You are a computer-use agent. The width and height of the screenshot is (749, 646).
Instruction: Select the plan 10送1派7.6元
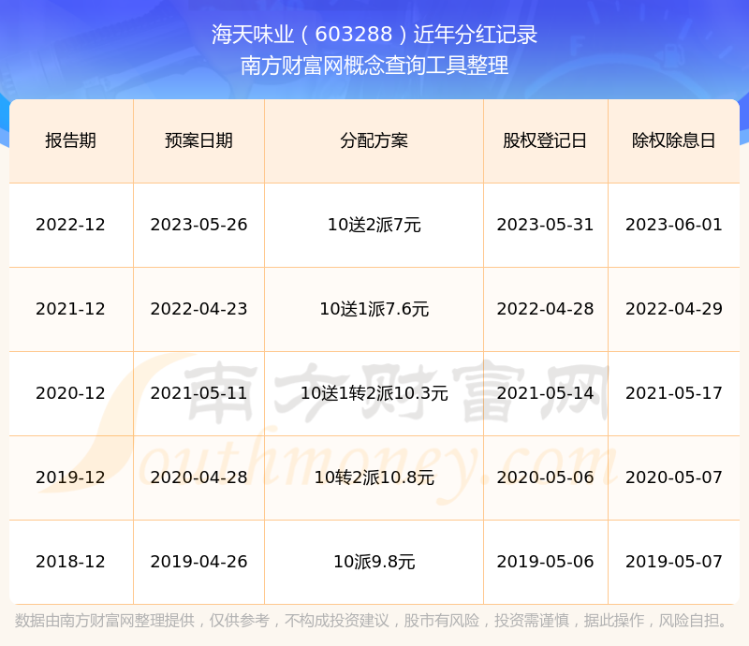[x=374, y=309]
